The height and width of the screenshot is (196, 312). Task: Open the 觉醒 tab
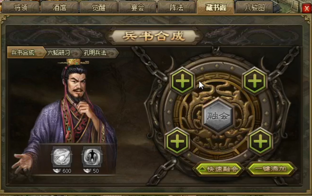click(98, 7)
